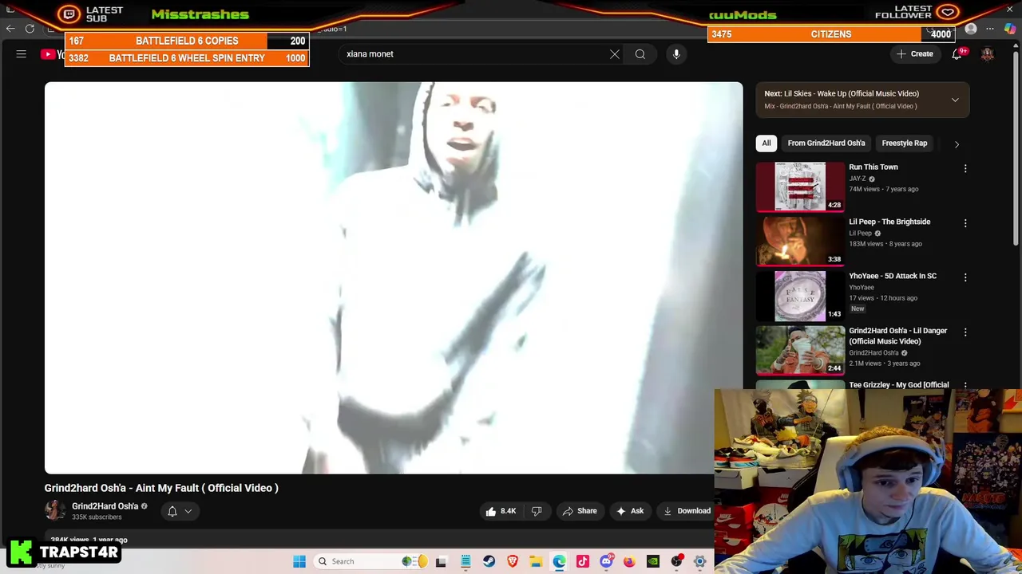Open the Grind2Hard Osh'a channel avatar
1022x574 pixels.
[x=55, y=511]
